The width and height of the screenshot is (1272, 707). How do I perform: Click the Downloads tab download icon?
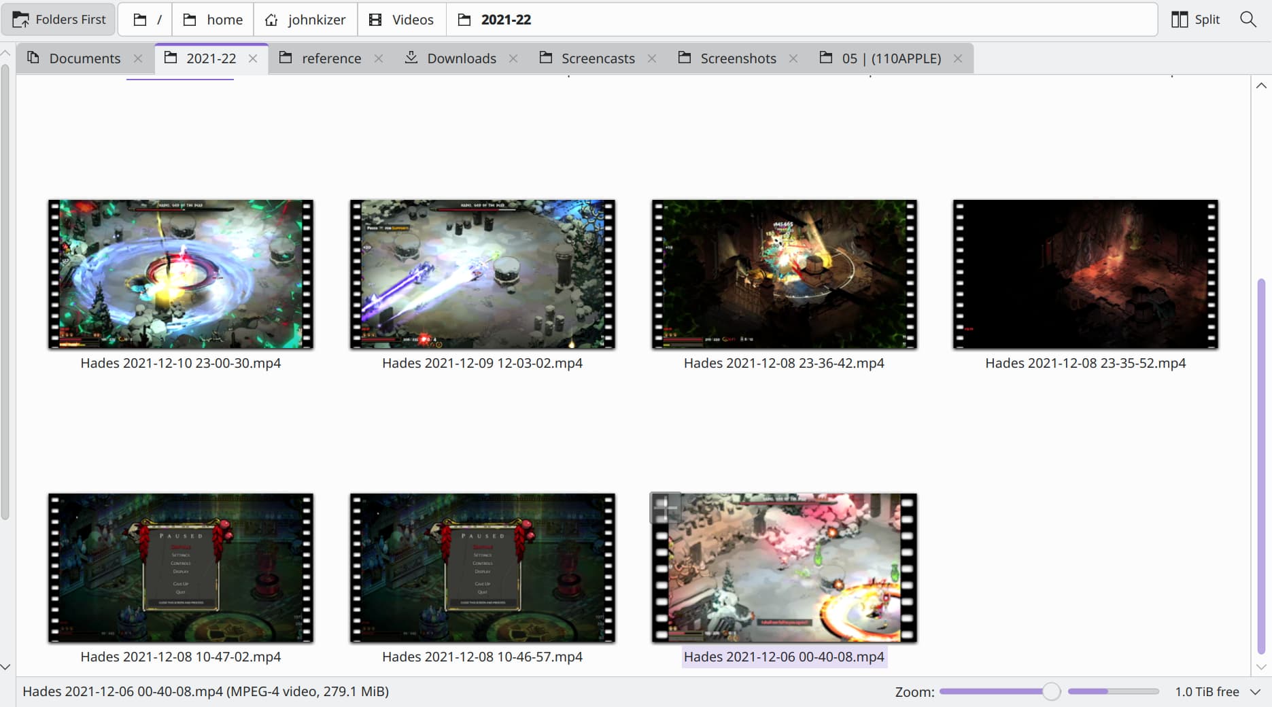tap(411, 58)
